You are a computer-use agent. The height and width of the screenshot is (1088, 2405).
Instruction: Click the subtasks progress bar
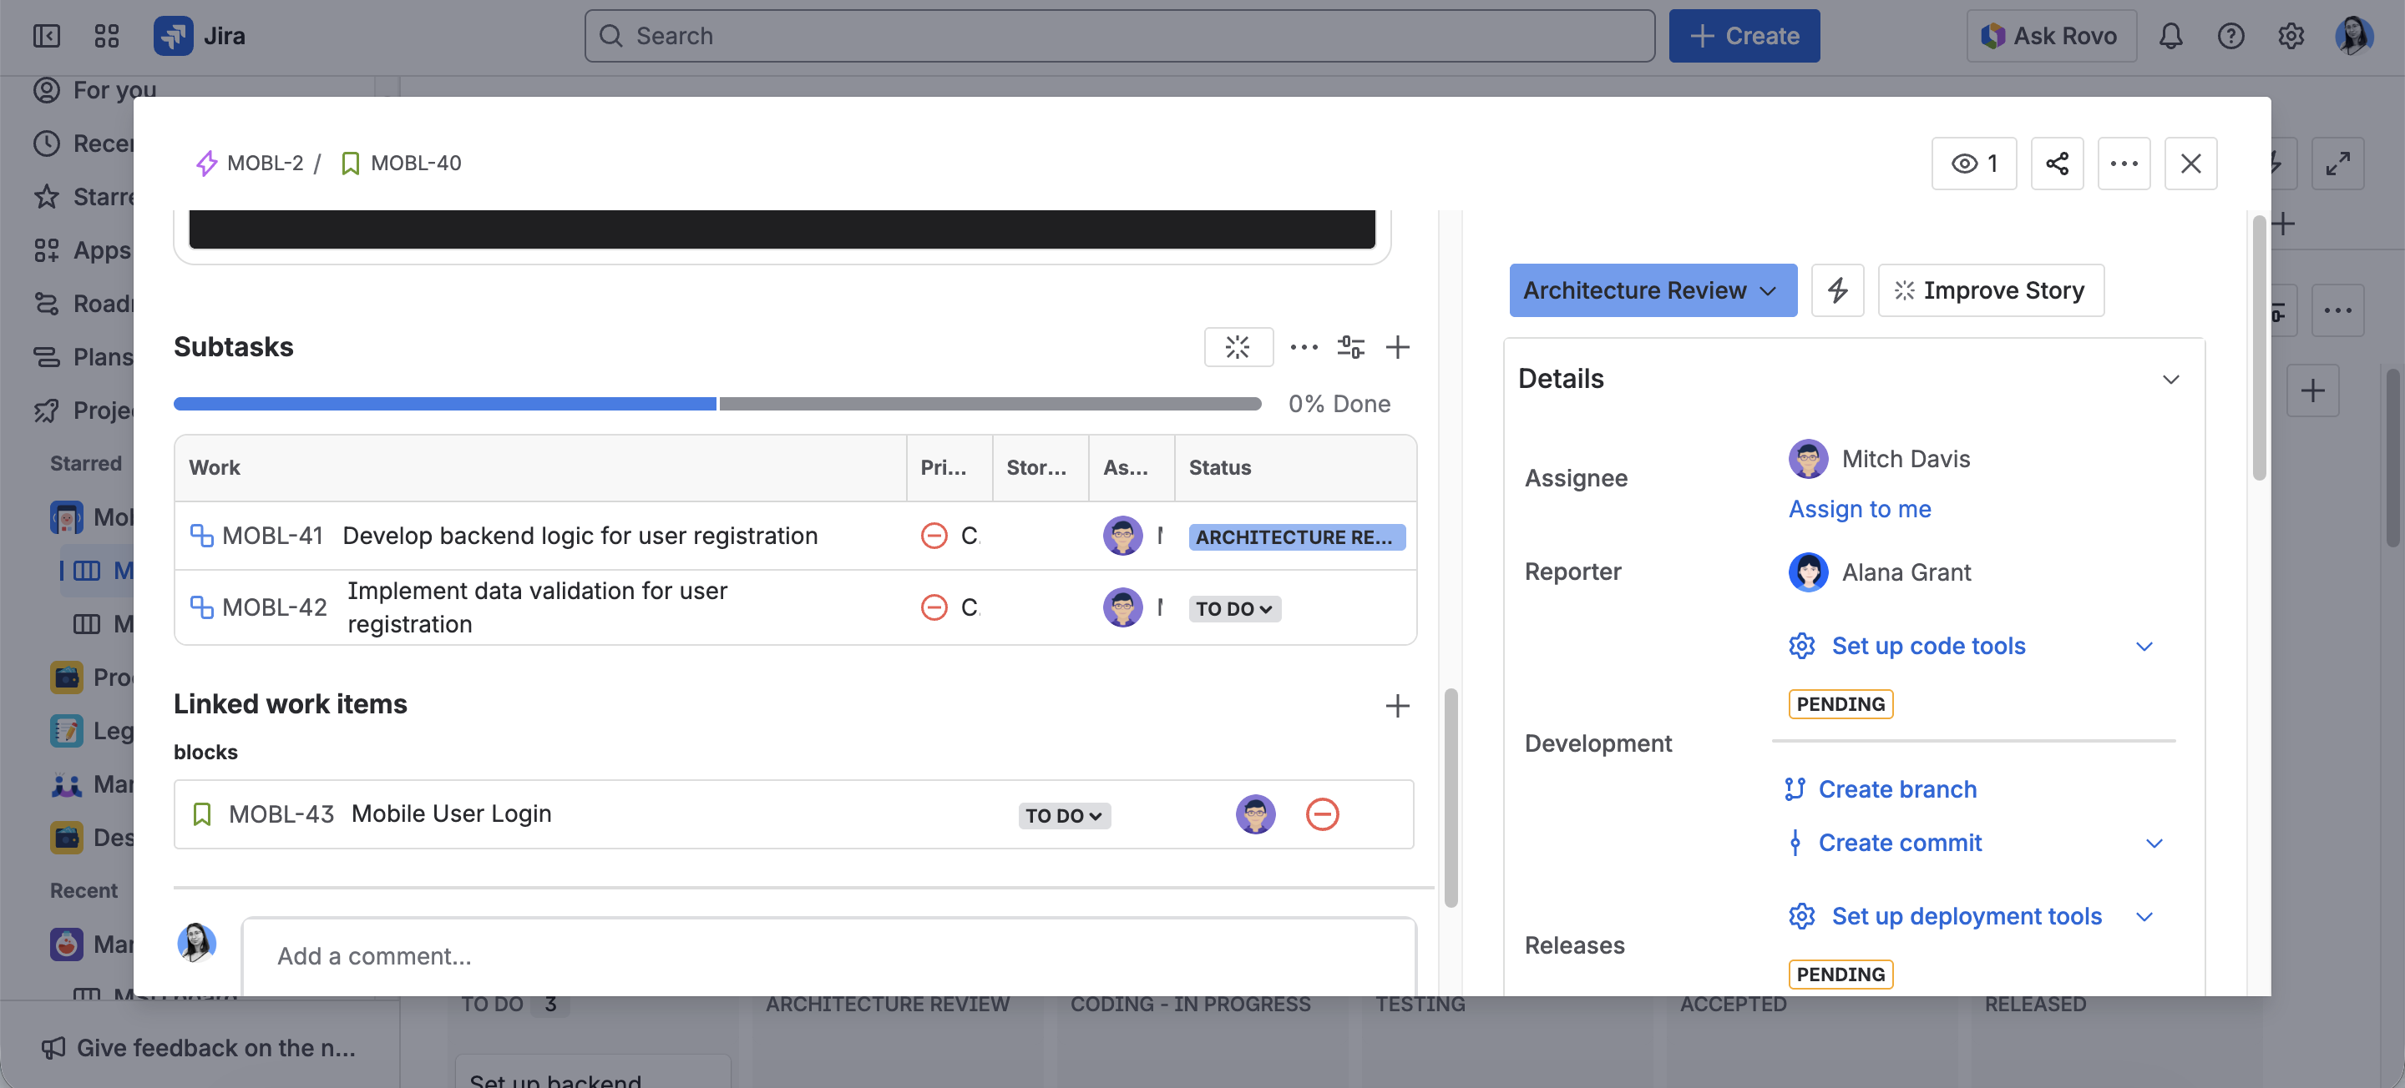coord(717,403)
